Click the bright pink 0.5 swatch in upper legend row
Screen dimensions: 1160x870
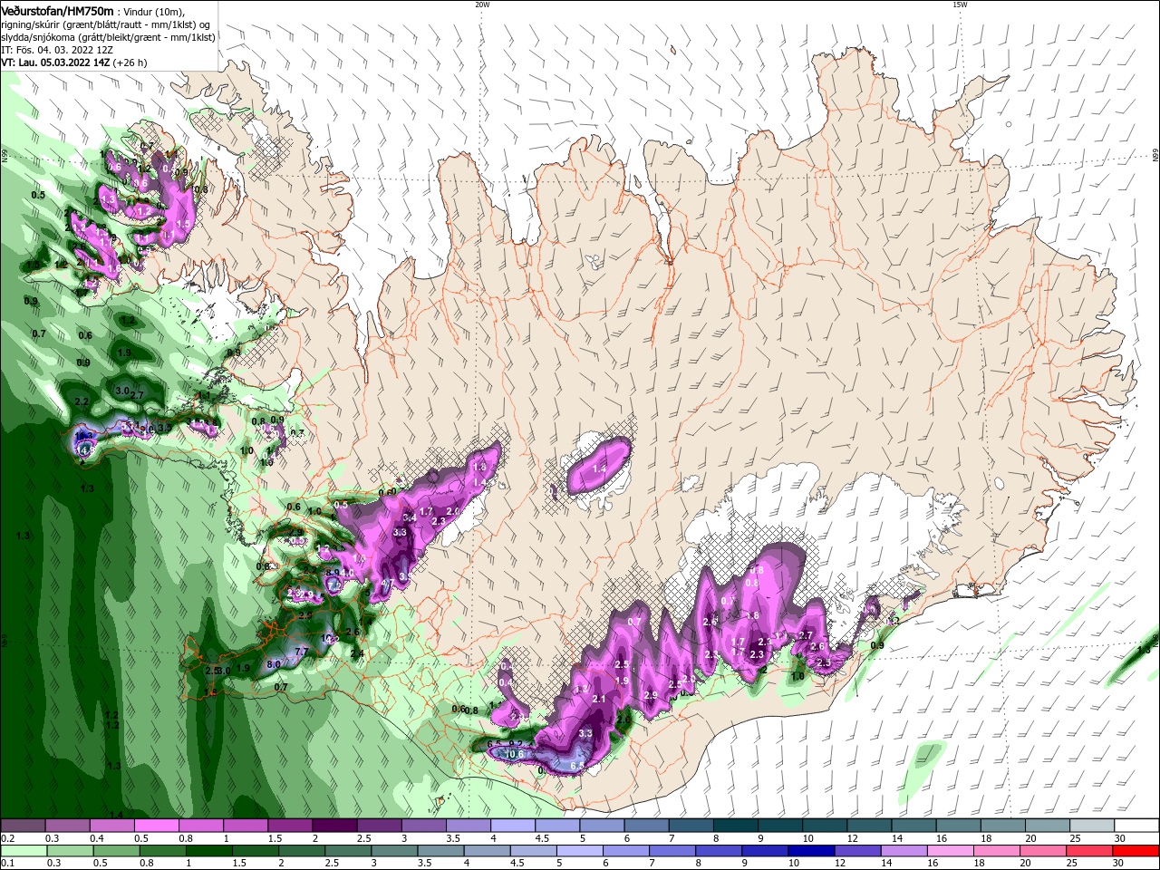156,826
